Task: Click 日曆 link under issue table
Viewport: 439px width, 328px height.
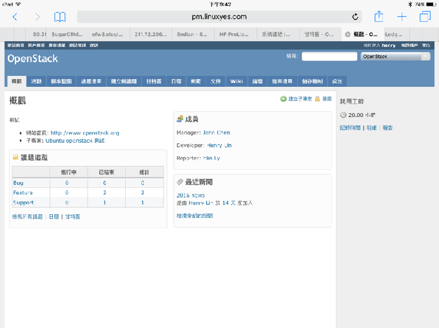Action: click(x=54, y=217)
